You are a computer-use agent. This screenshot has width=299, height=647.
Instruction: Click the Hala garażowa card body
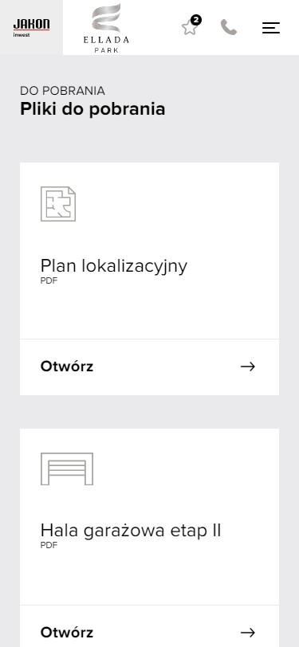coord(150,517)
